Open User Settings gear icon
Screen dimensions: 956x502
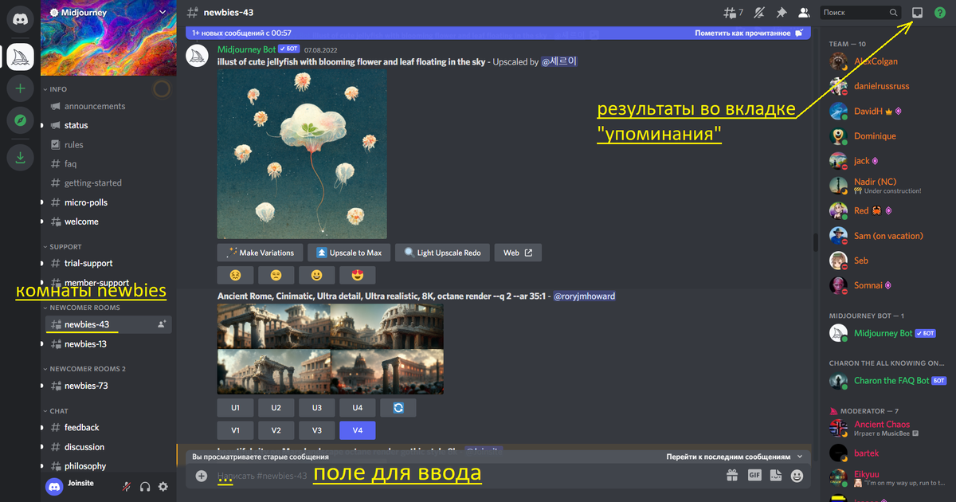pos(163,486)
